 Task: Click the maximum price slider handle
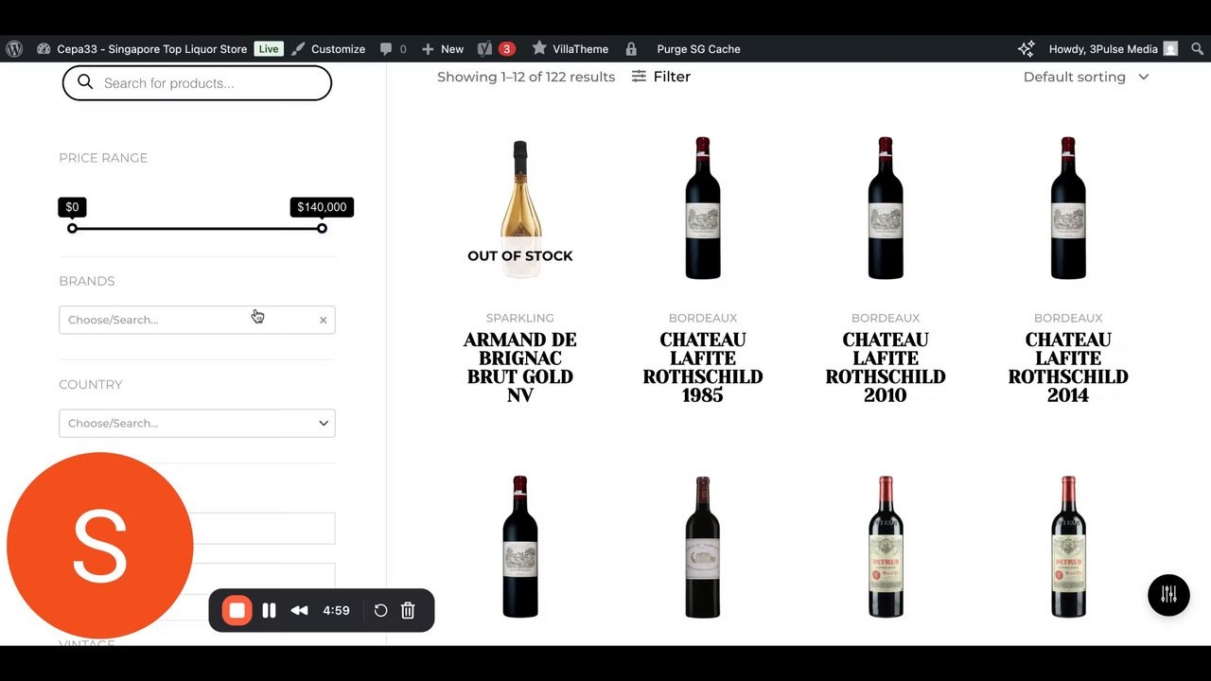[322, 228]
